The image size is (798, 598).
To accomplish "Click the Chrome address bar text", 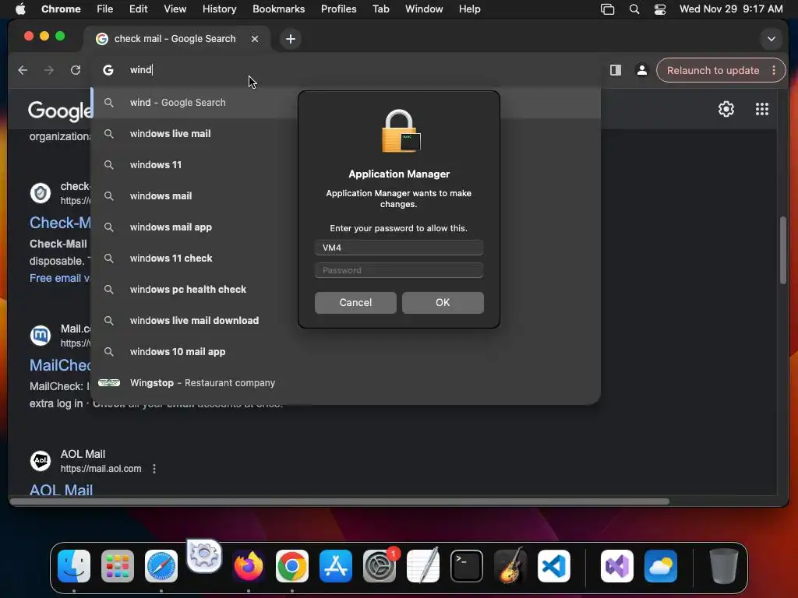I will coord(141,69).
